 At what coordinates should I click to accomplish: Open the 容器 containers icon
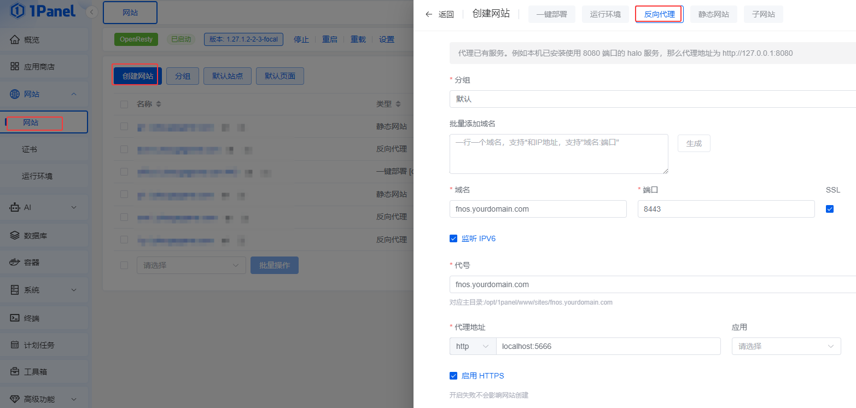point(15,263)
